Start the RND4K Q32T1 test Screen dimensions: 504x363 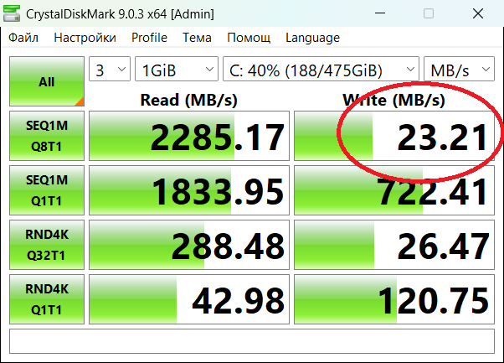point(47,245)
